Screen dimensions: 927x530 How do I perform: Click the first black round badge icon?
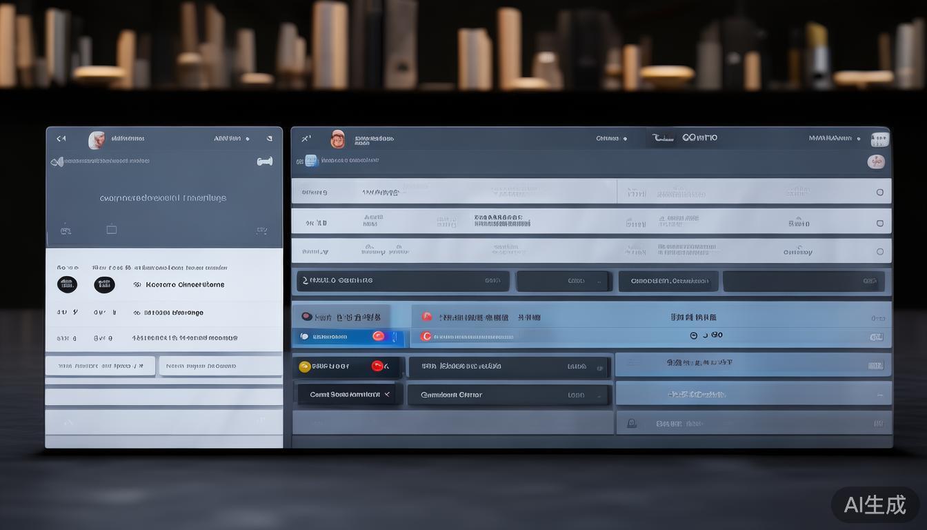(x=67, y=284)
